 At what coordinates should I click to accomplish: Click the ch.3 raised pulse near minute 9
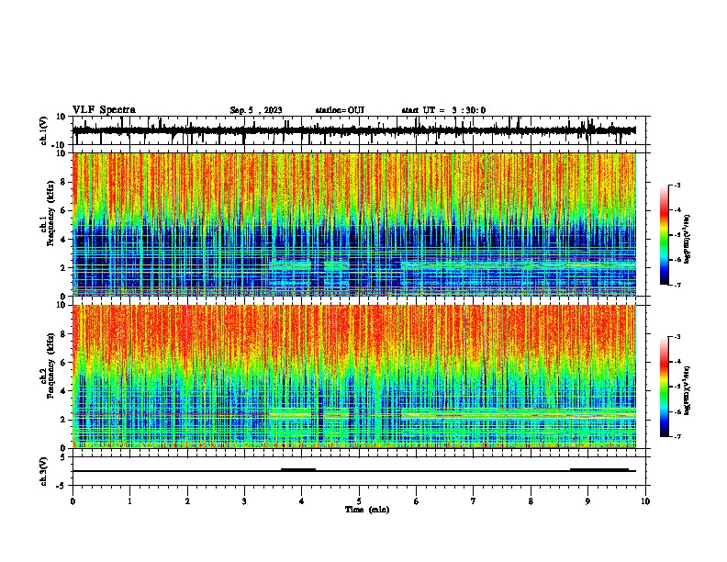(599, 469)
